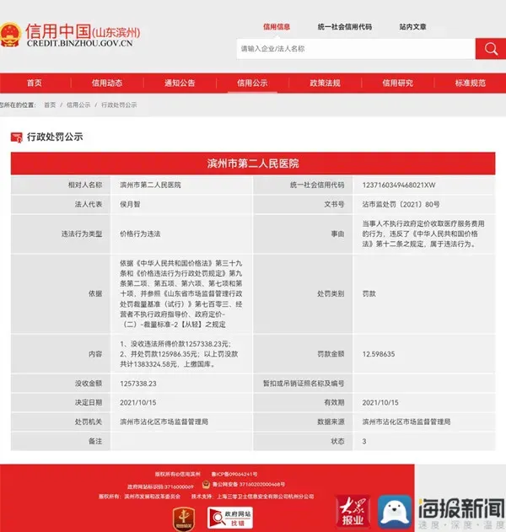
Task: Click the 首页 breadcrumb link
Action: pos(50,105)
